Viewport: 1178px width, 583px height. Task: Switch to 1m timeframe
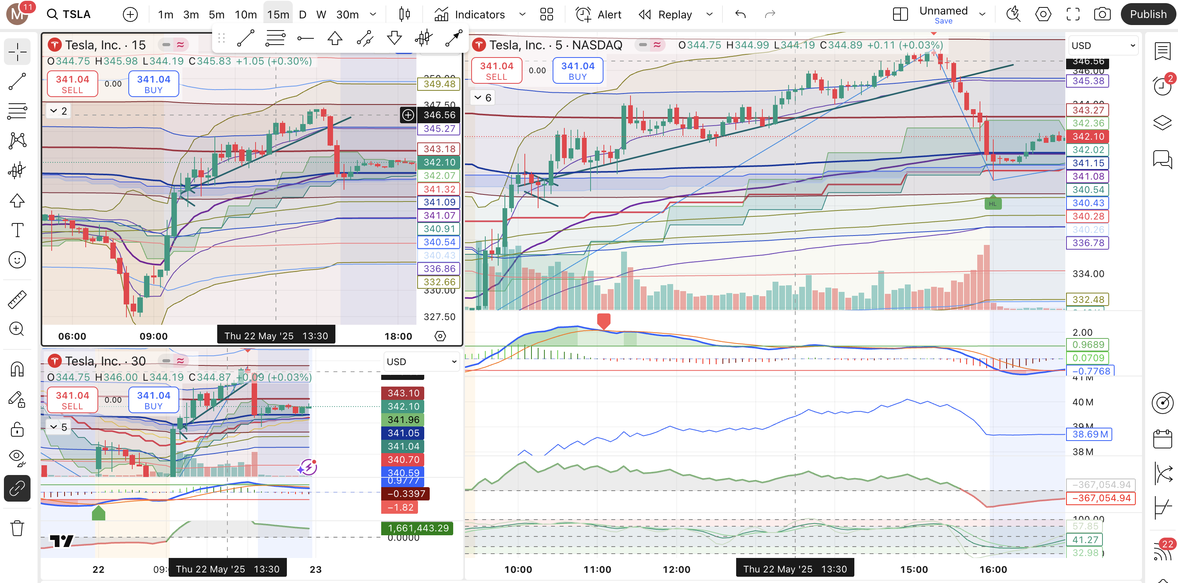(166, 14)
